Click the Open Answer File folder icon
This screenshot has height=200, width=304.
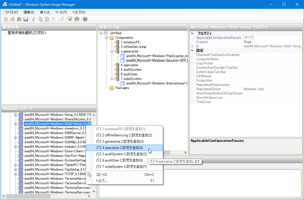point(12,19)
